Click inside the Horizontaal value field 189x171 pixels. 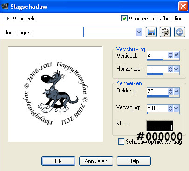tap(157, 69)
